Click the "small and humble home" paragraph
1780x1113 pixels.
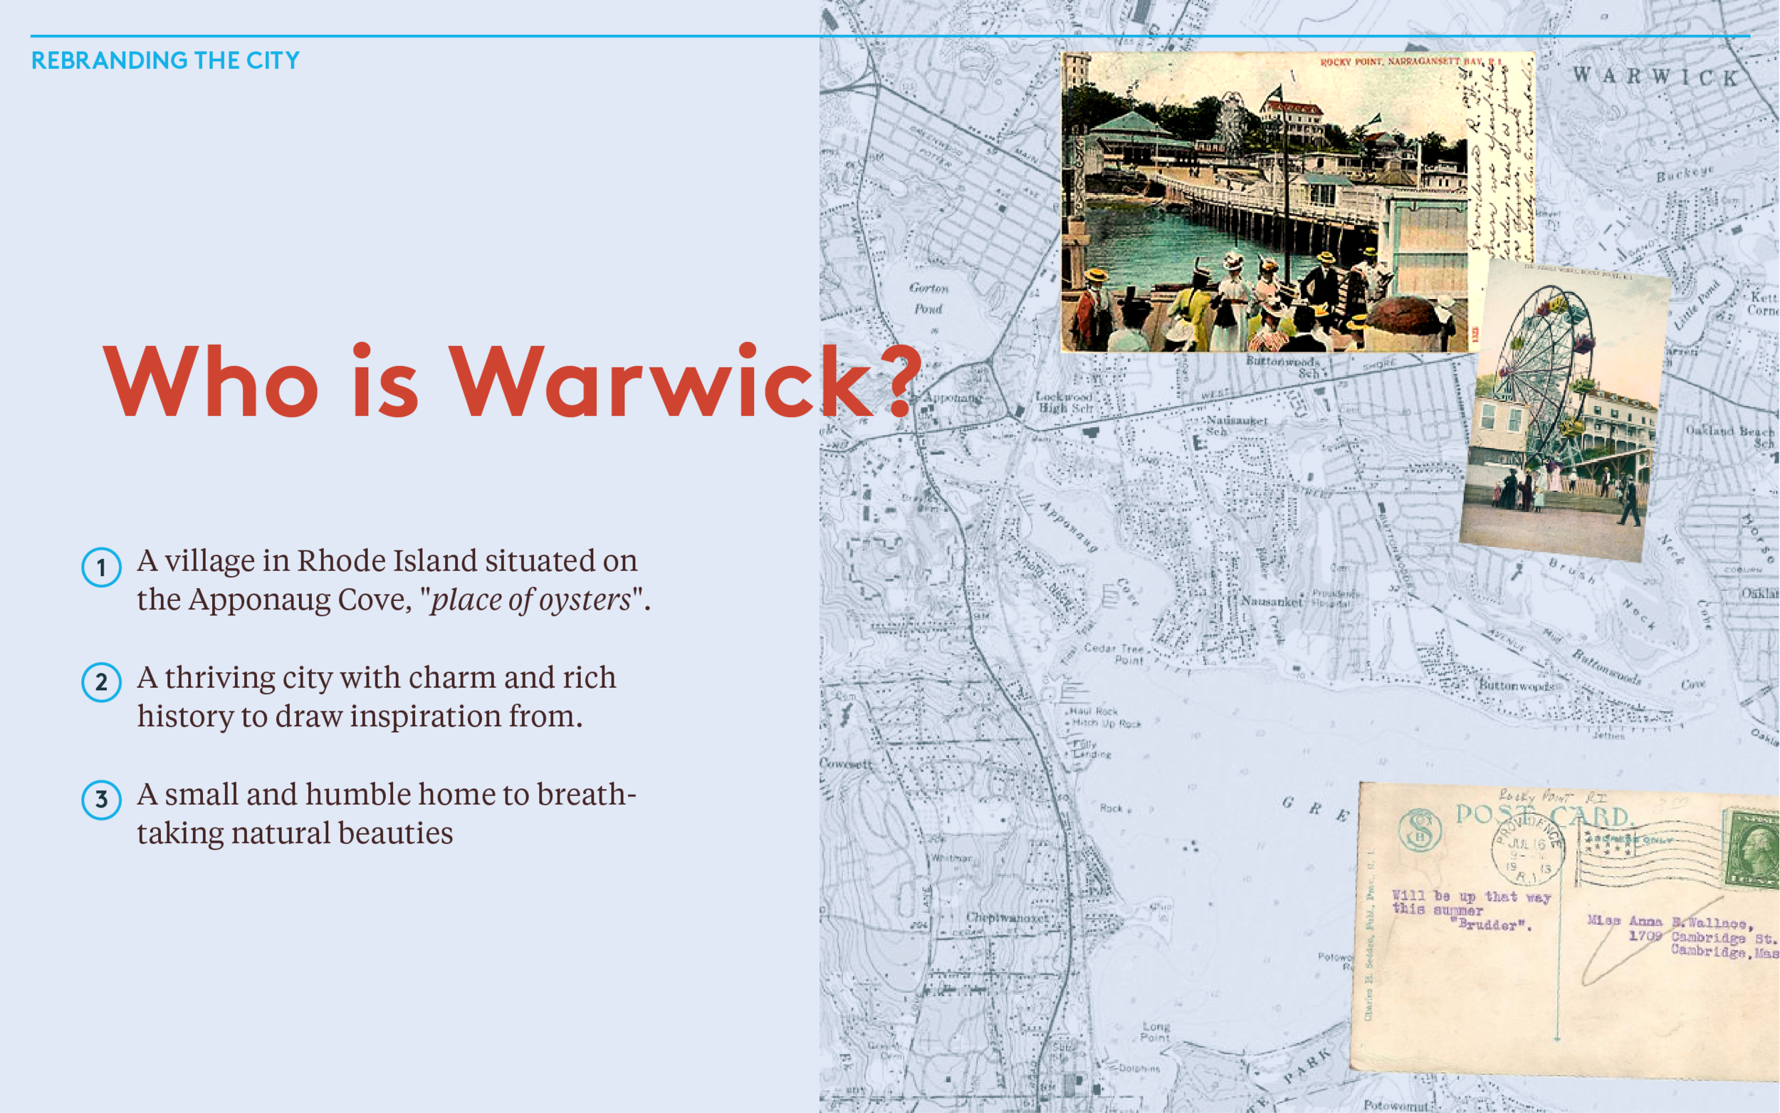[386, 813]
